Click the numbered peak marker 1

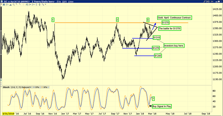pos(53,20)
